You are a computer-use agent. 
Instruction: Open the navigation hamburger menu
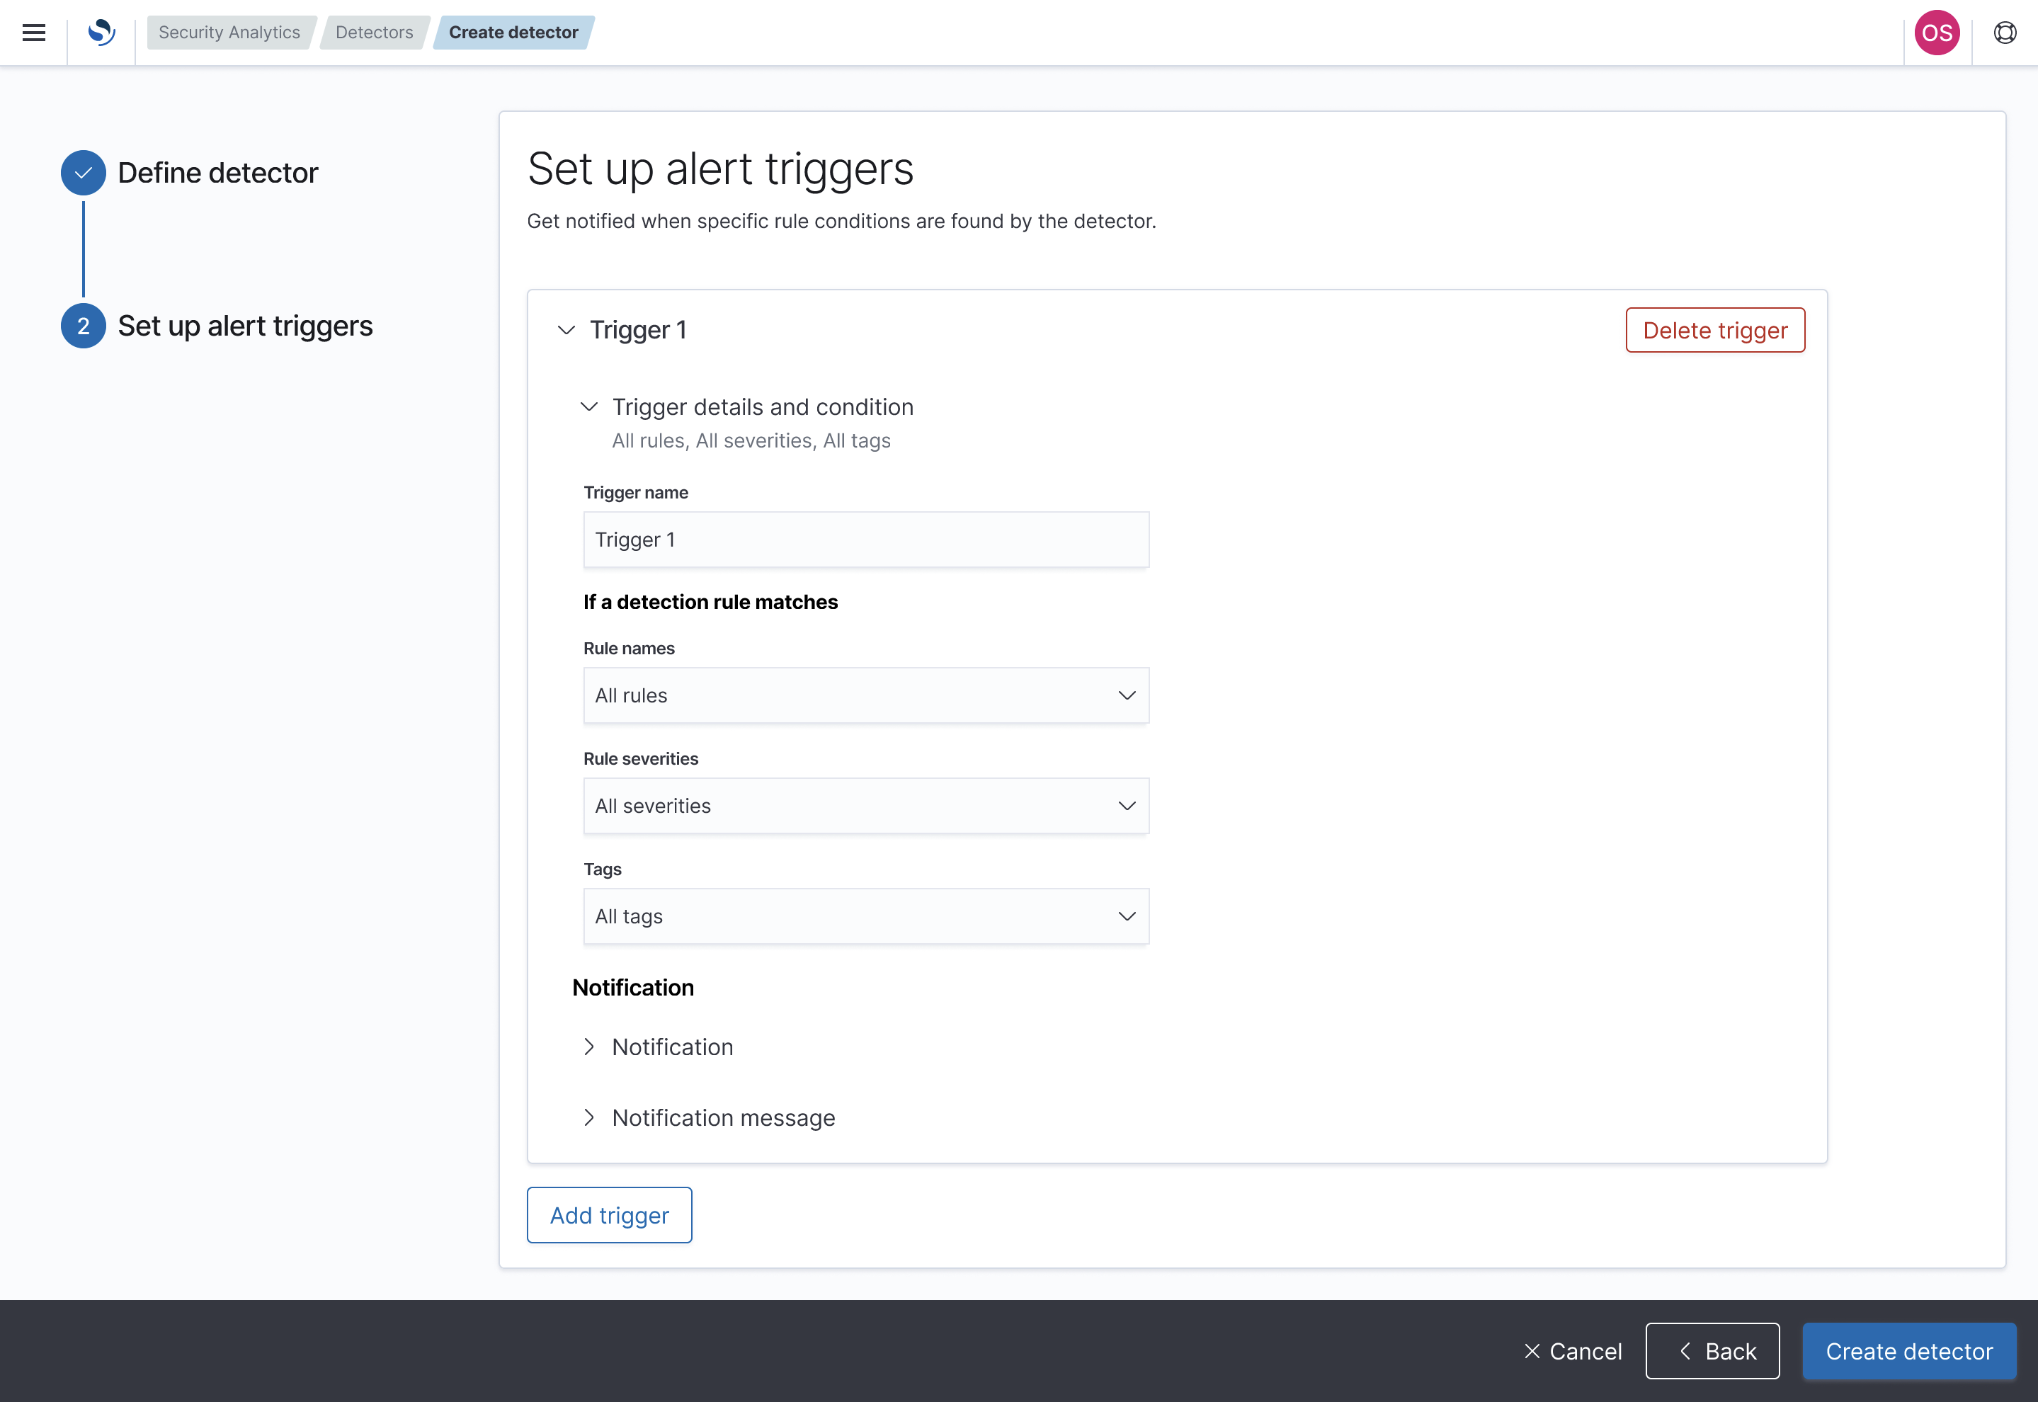(33, 33)
